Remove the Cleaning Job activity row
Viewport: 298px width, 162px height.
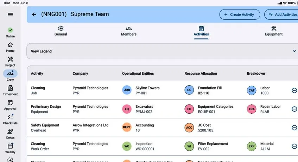(x=294, y=90)
